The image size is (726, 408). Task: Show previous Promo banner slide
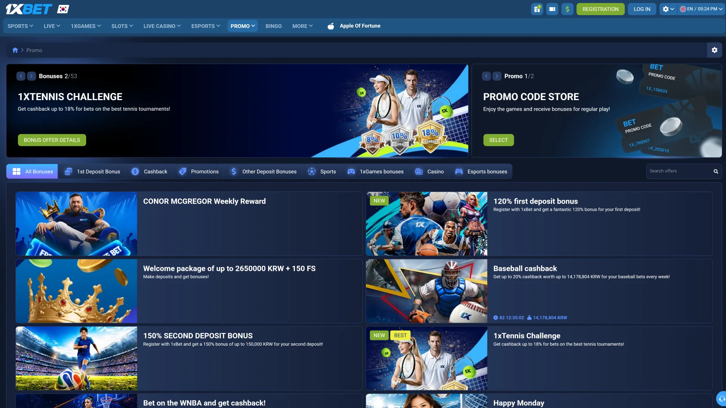click(486, 76)
